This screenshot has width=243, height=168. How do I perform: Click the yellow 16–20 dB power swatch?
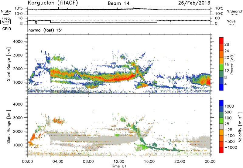tap(221, 61)
